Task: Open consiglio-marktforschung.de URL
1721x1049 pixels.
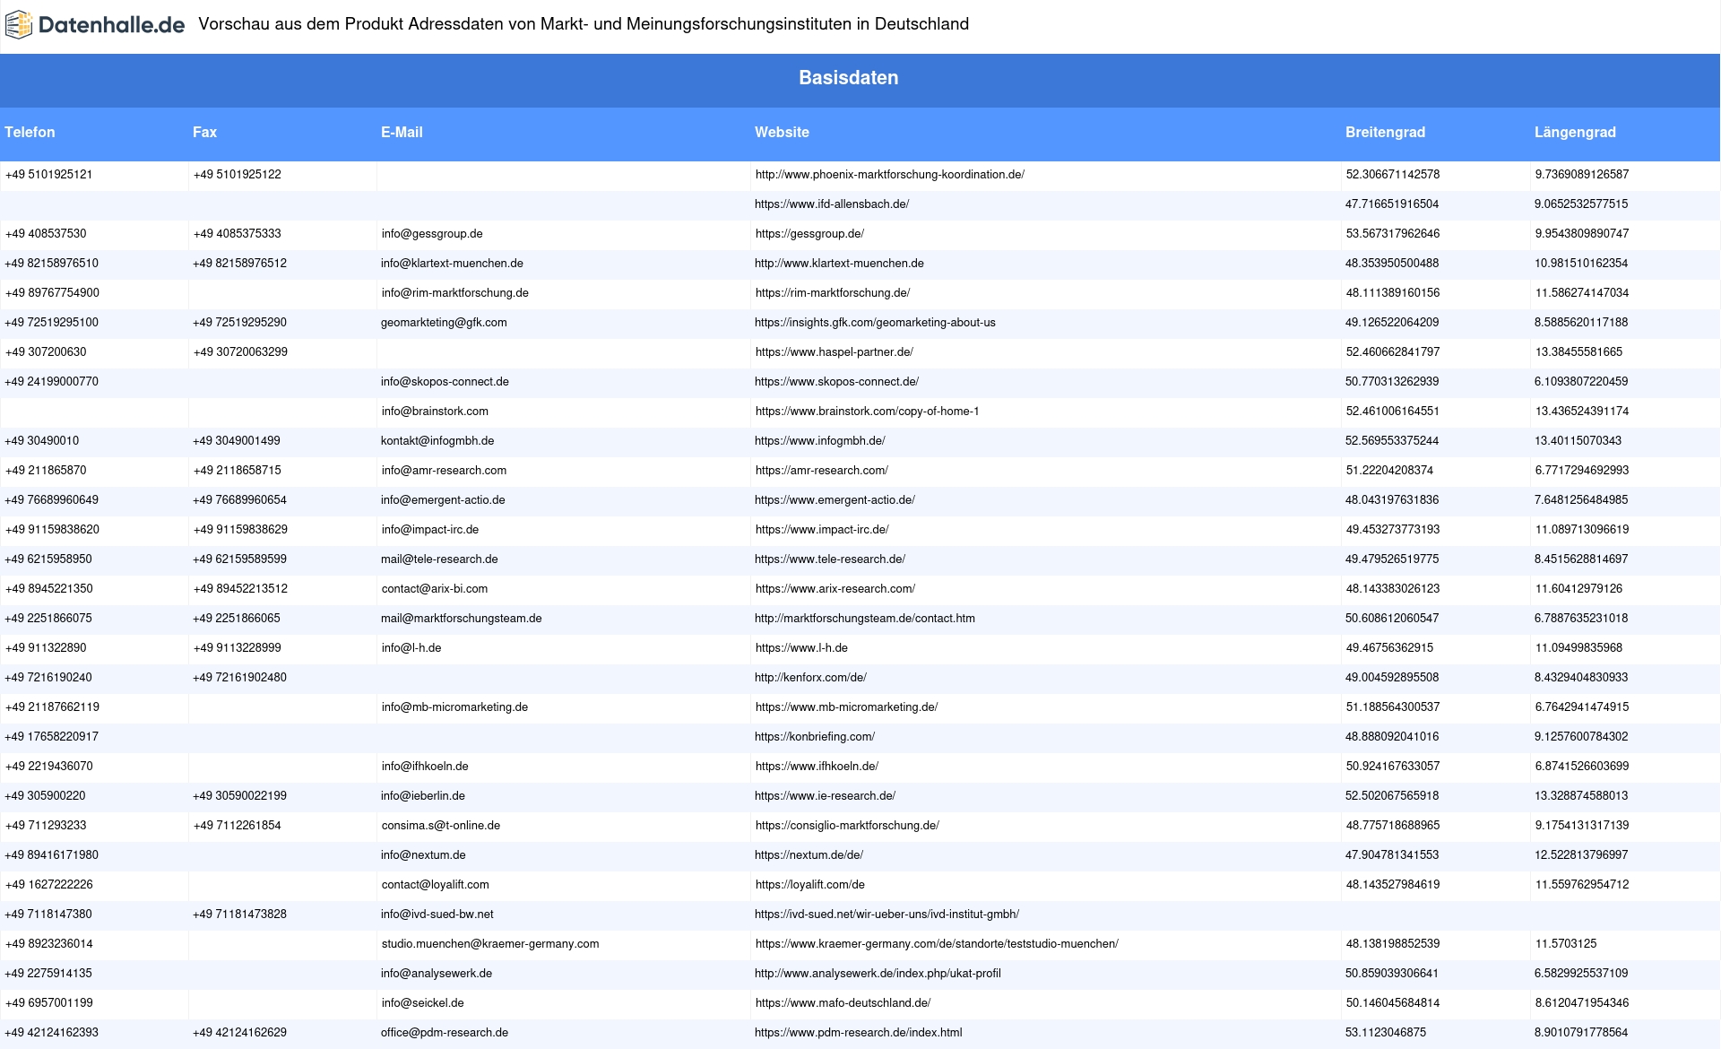Action: click(847, 826)
